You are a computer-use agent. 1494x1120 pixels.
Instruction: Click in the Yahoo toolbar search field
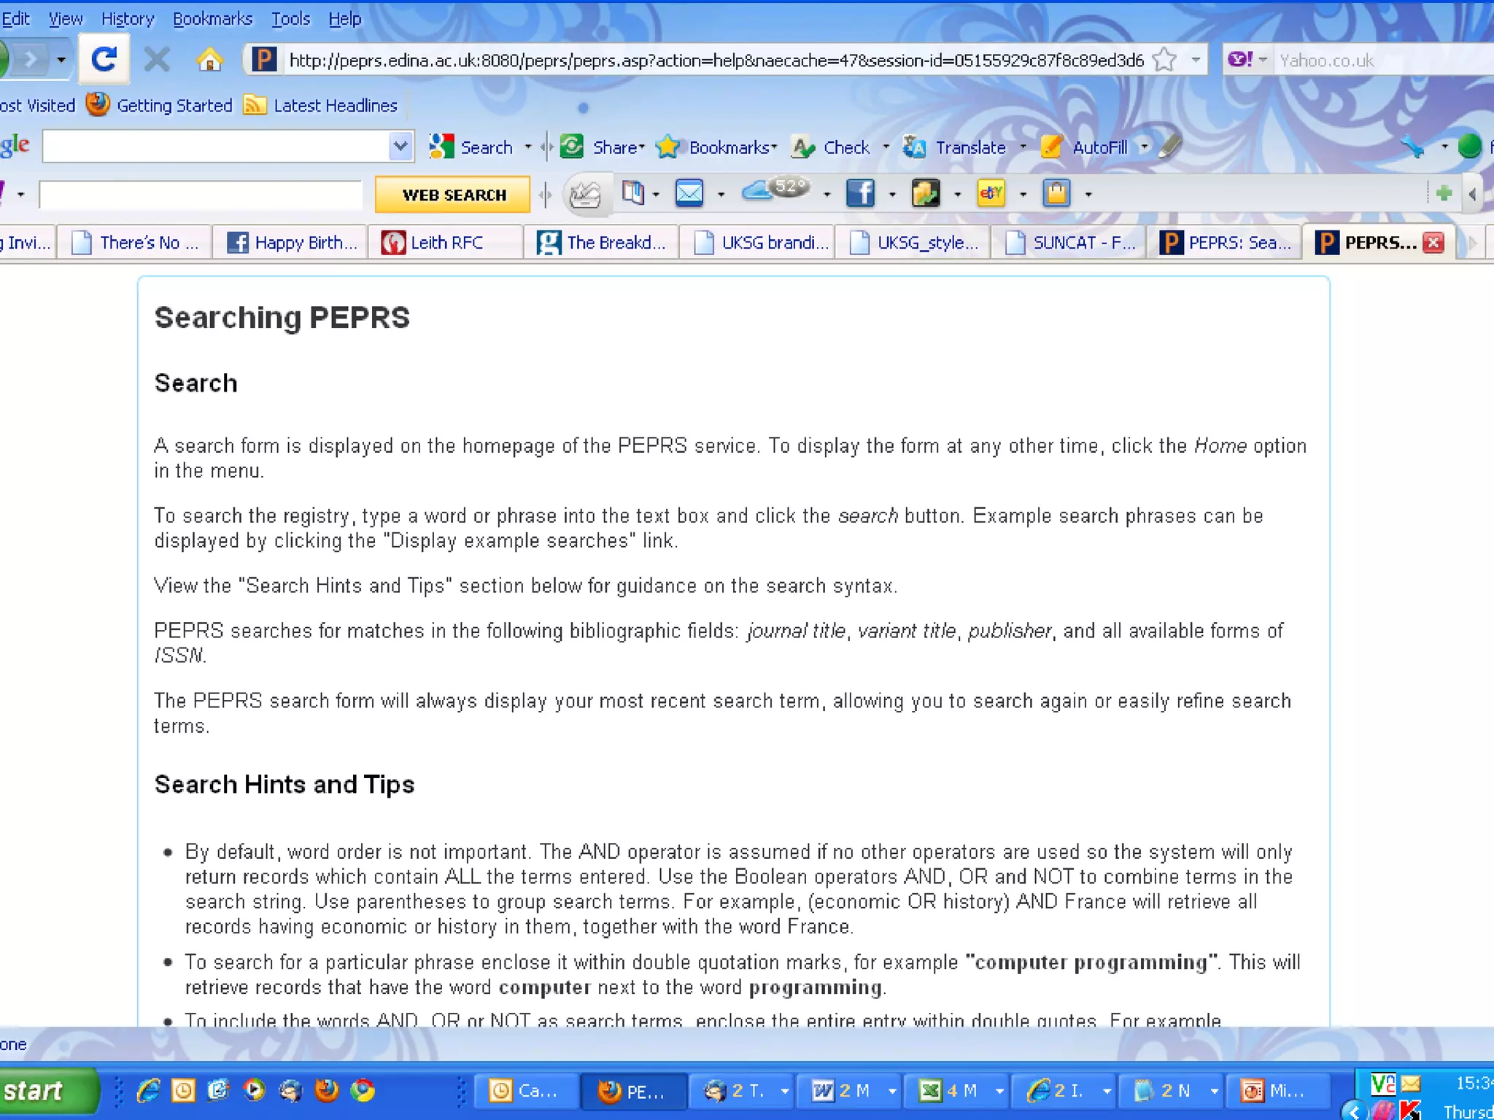201,195
